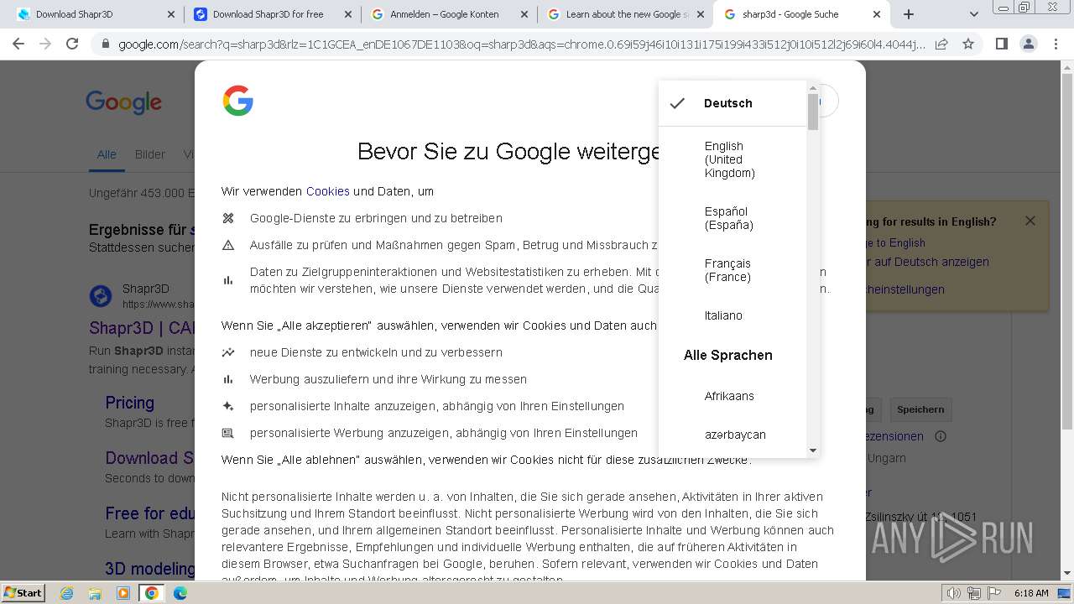Open the media player taskbar icon
This screenshot has width=1074, height=604.
coord(123,593)
